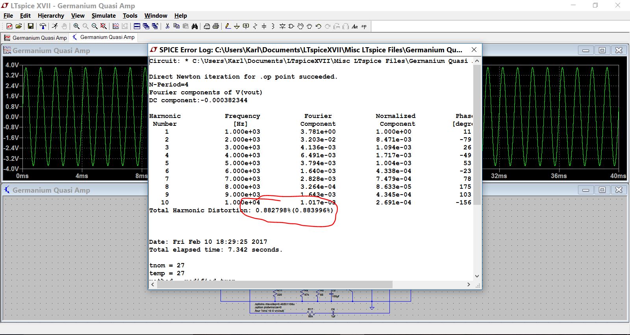Click the R17 resistor in the schematic
This screenshot has width=630, height=335.
coord(311,313)
